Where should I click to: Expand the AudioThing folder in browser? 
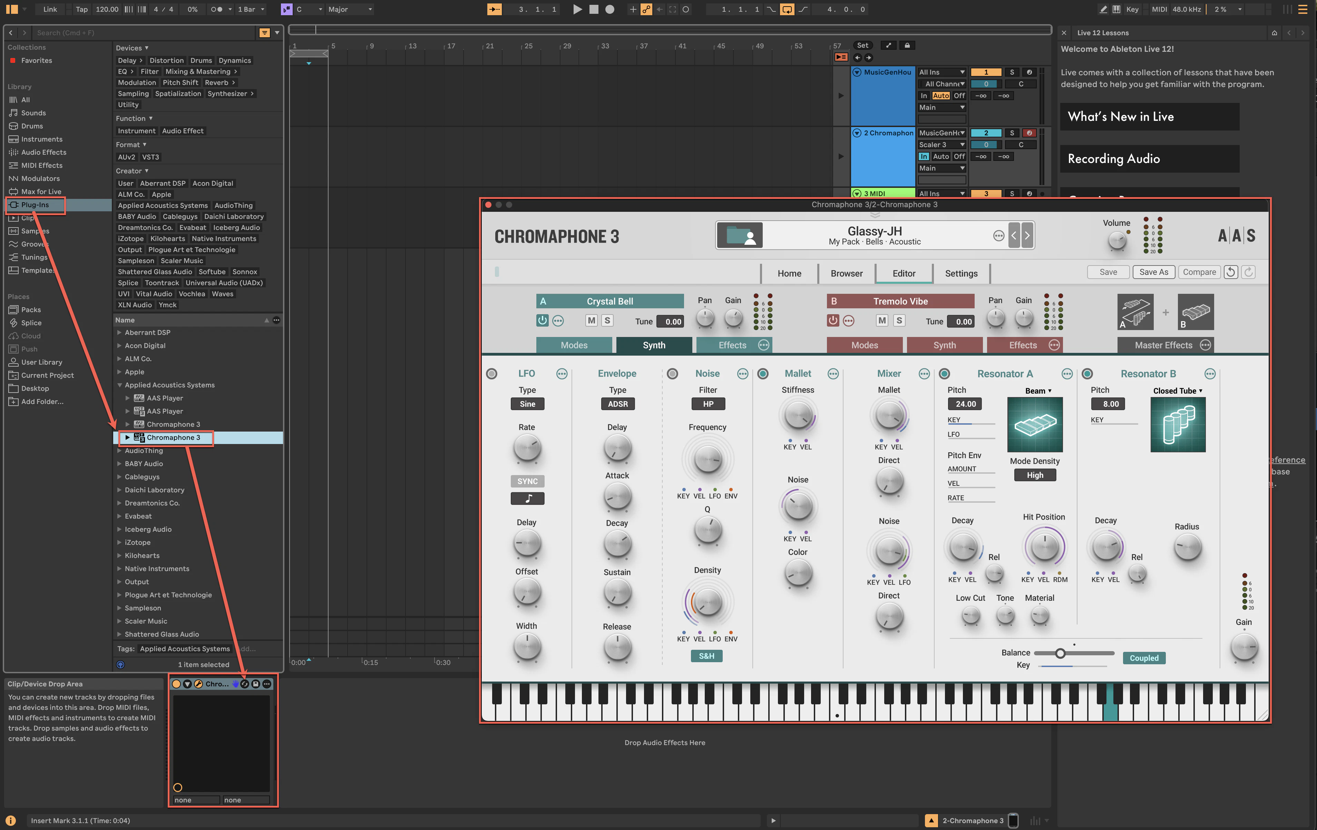(x=119, y=451)
